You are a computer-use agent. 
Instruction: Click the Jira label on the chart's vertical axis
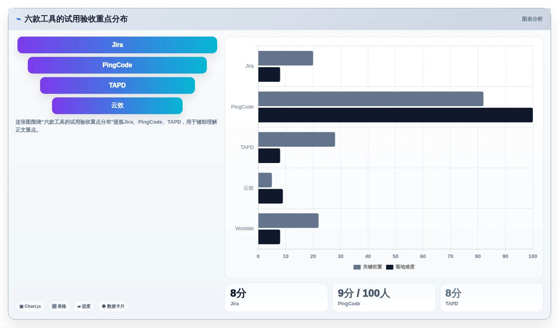pyautogui.click(x=249, y=66)
